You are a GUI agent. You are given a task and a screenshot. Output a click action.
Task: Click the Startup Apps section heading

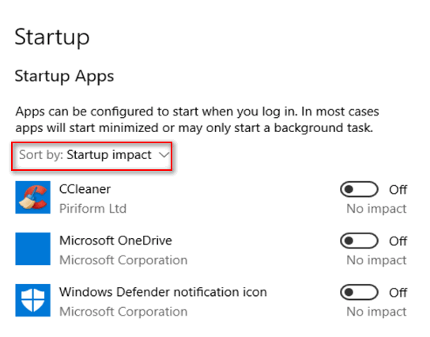click(65, 76)
